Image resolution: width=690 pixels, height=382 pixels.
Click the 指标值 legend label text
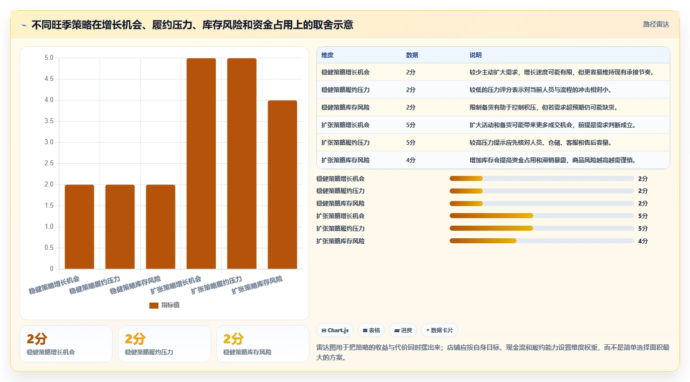pos(170,306)
